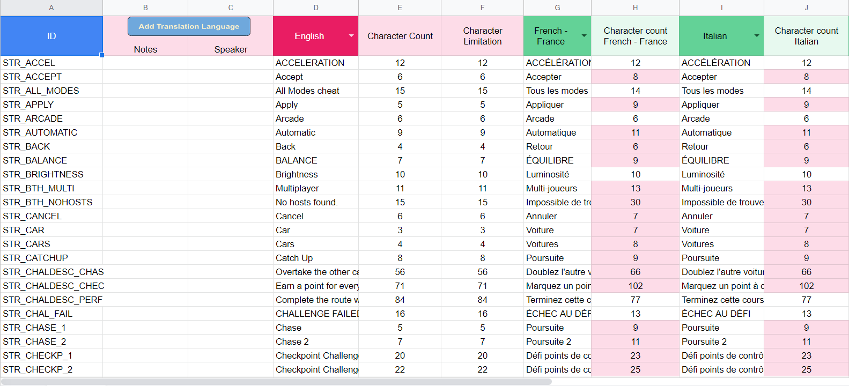
Task: Click the Add Translation Language button
Action: tap(189, 26)
